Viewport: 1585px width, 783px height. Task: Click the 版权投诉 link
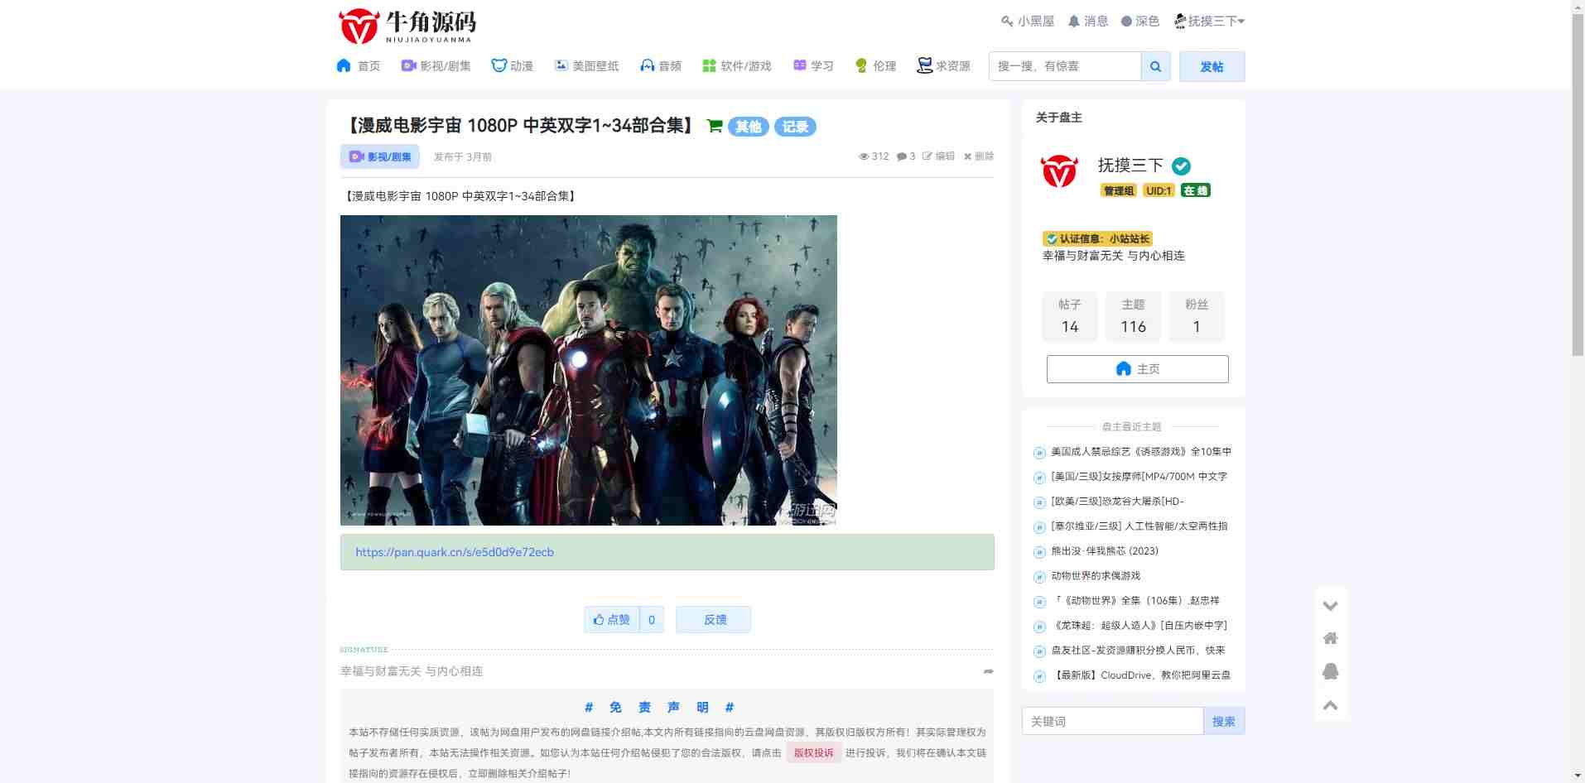coord(813,752)
